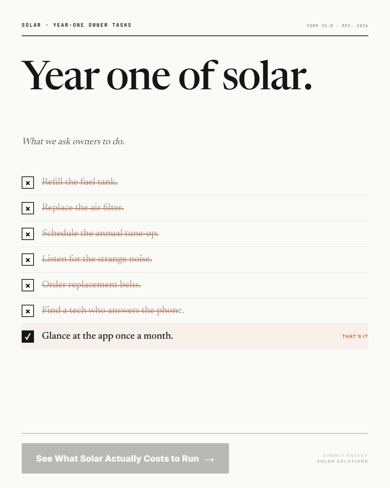
Task: Click the struck-through Refill the fuel tank text
Action: click(80, 181)
